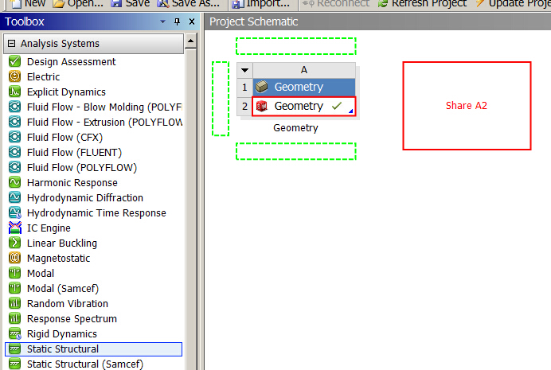Viewport: 551px width, 370px height.
Task: Click the Fluid Flow (POLYFLOW) icon
Action: tap(14, 167)
